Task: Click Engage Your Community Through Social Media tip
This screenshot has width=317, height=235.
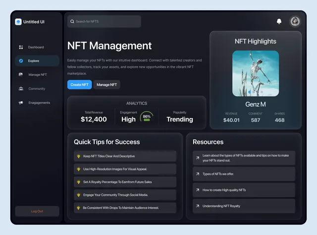Action: click(x=125, y=195)
